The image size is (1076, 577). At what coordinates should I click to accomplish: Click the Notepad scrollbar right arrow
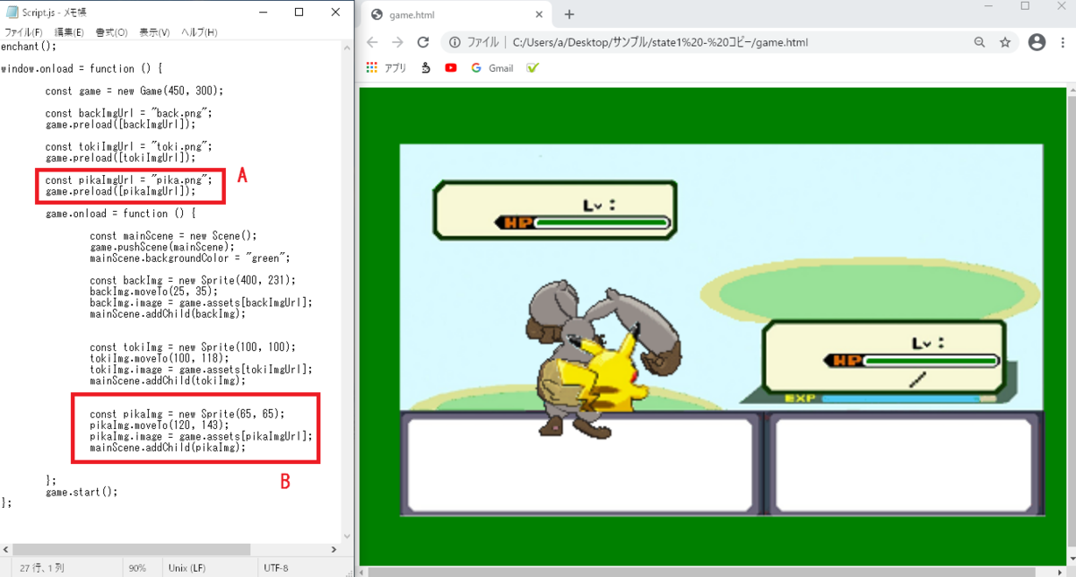334,549
